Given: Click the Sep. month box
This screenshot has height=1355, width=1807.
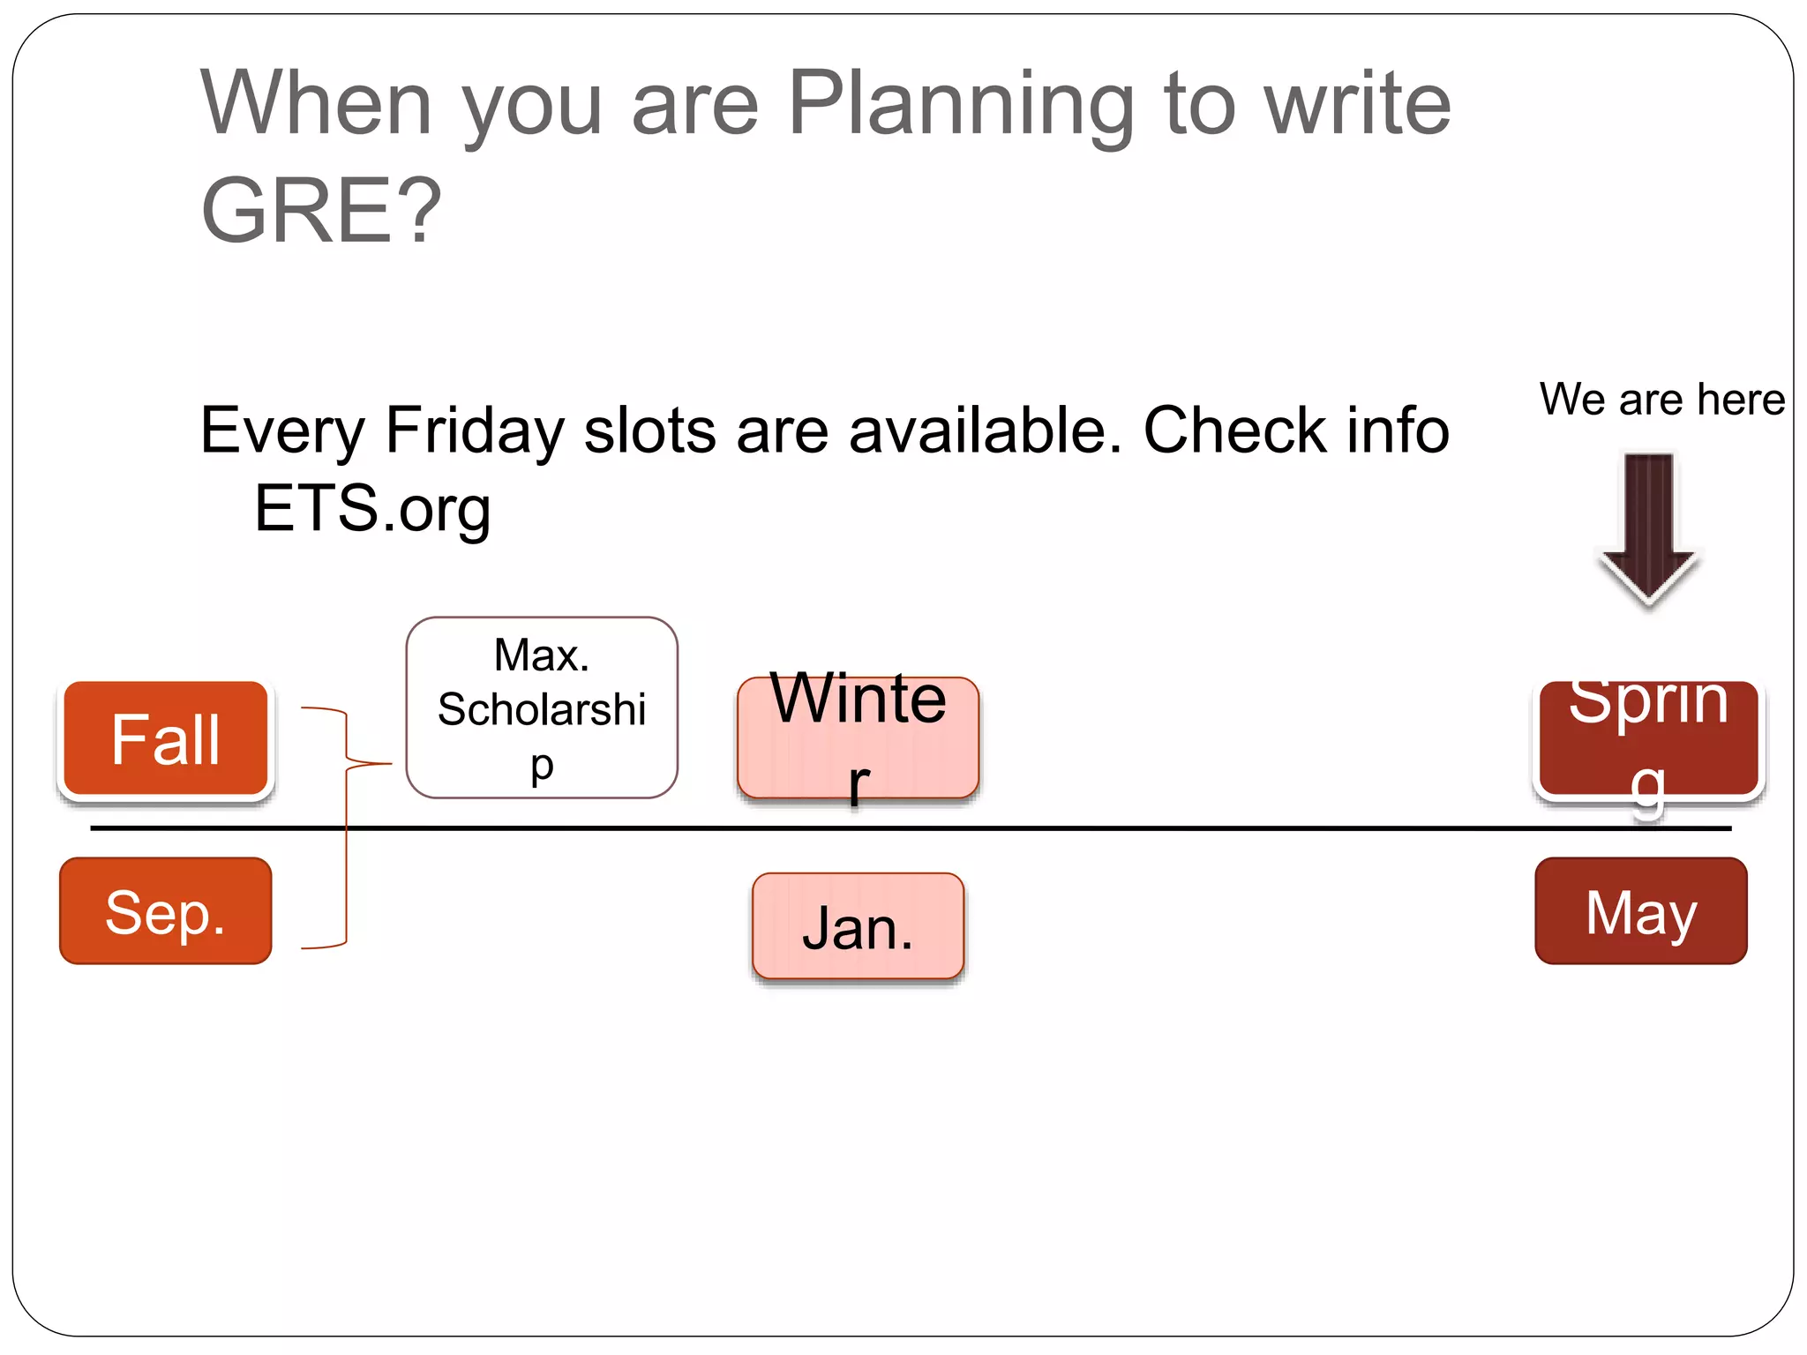Looking at the screenshot, I should pyautogui.click(x=165, y=911).
